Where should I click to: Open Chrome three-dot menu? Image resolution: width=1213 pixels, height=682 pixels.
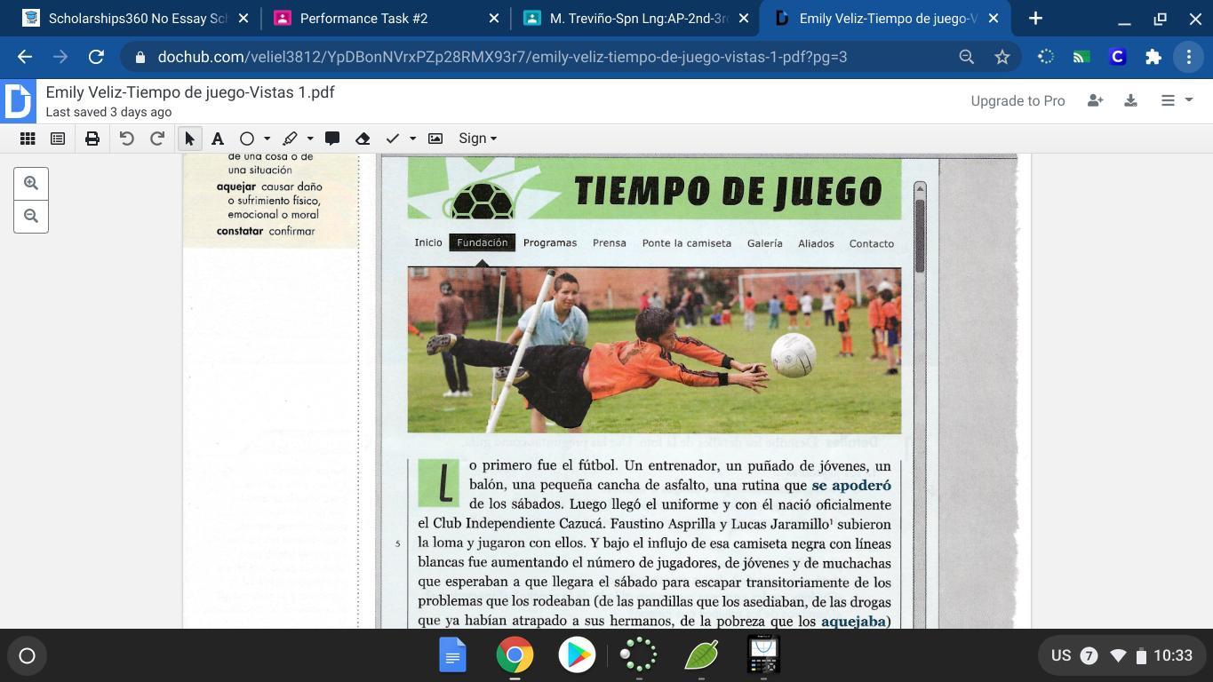[x=1189, y=57]
